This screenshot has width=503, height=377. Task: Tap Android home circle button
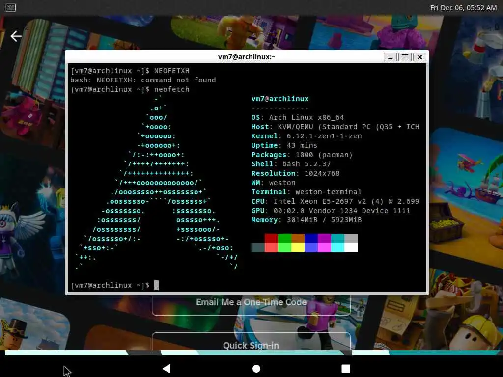click(x=256, y=369)
